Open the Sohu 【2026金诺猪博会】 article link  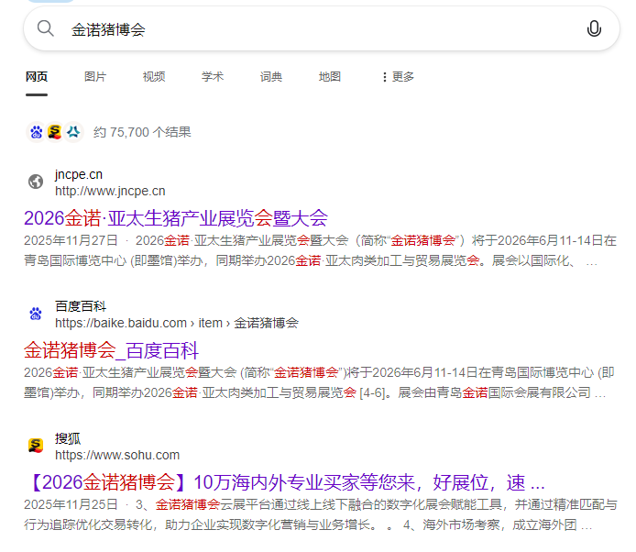(x=284, y=482)
